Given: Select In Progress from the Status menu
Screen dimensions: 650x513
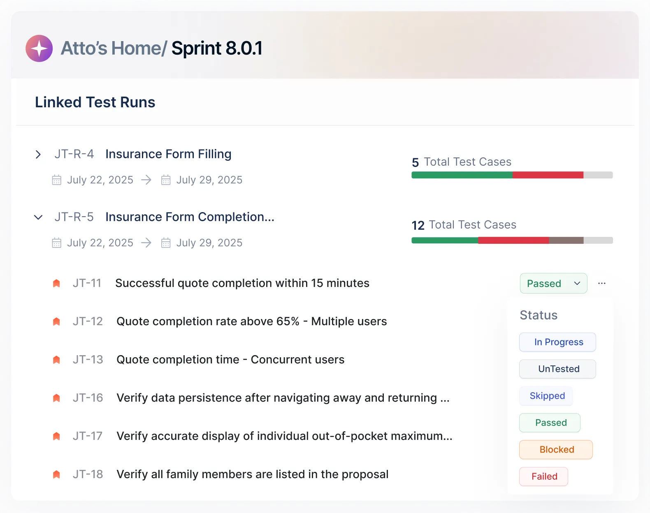Looking at the screenshot, I should 557,342.
